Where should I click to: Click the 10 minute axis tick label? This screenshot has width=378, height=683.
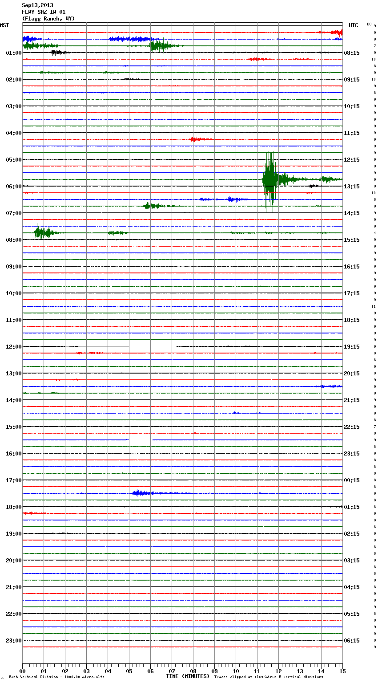pyautogui.click(x=236, y=671)
